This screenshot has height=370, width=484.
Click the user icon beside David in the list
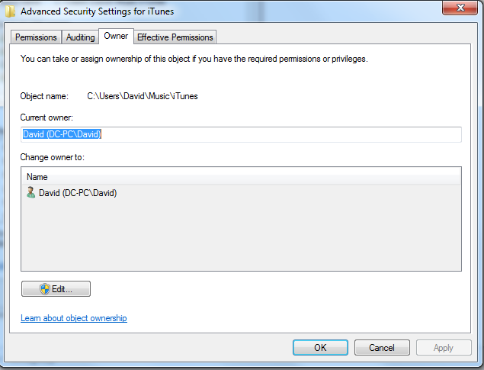30,193
